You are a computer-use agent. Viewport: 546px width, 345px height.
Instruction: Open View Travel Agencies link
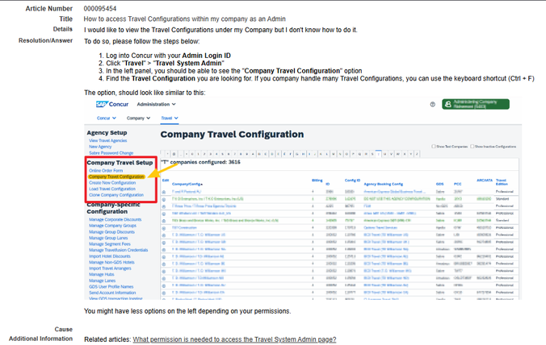tap(108, 141)
